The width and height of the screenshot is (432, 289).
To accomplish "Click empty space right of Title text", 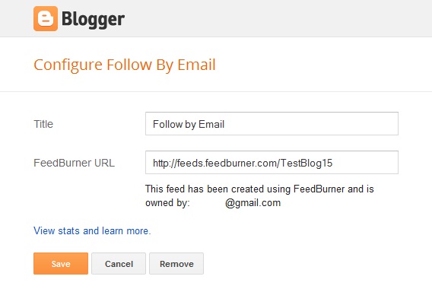I will 311,124.
